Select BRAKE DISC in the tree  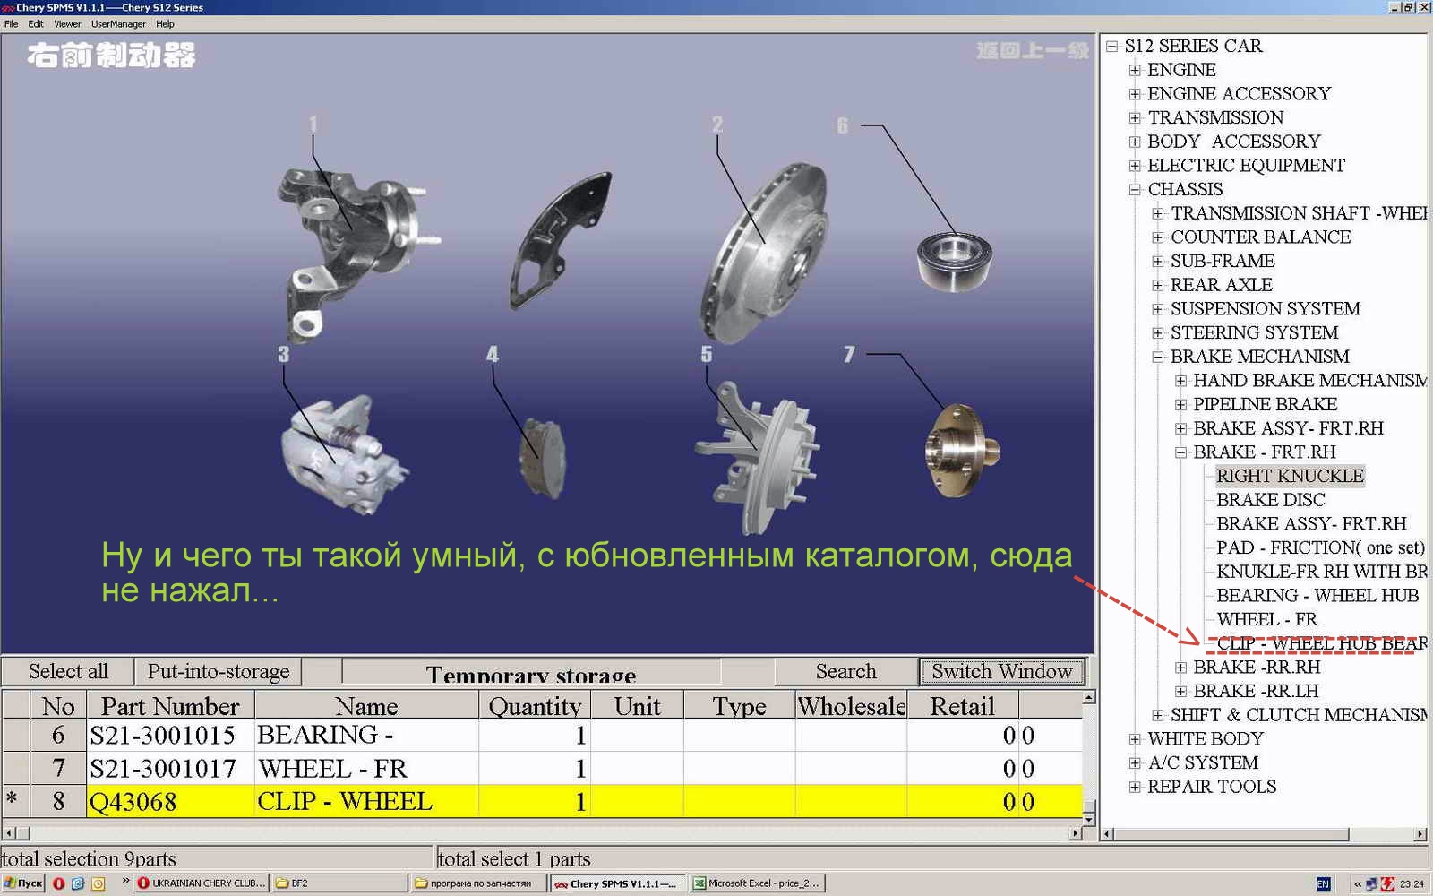click(1270, 500)
